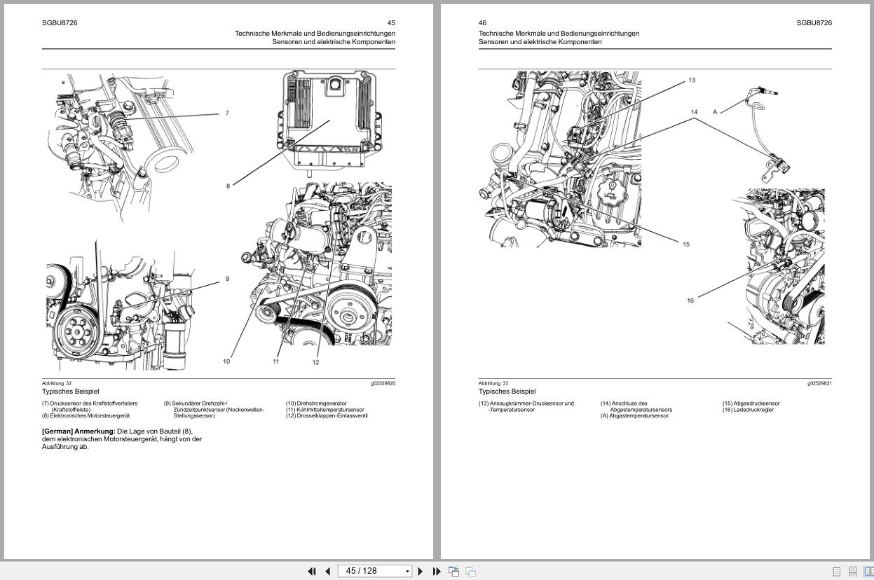
Task: Click the Abbildung 32 figure label
Action: (x=57, y=383)
